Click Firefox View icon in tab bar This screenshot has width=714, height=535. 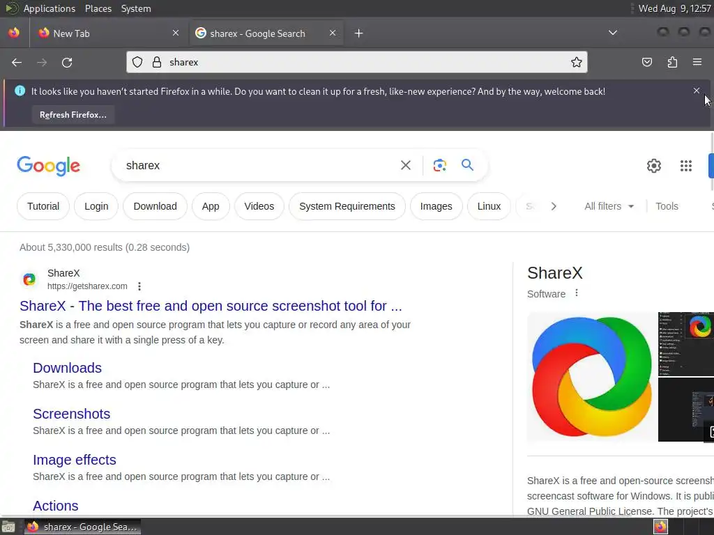click(14, 33)
